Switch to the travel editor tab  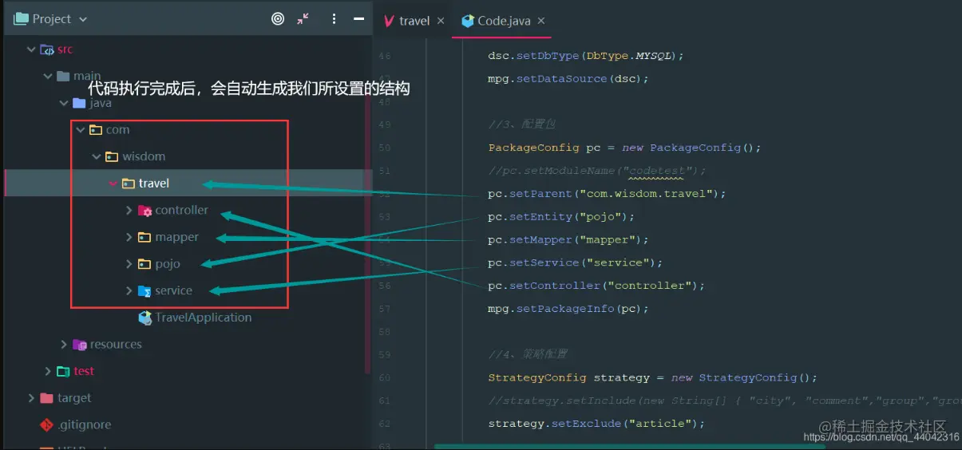tap(414, 21)
